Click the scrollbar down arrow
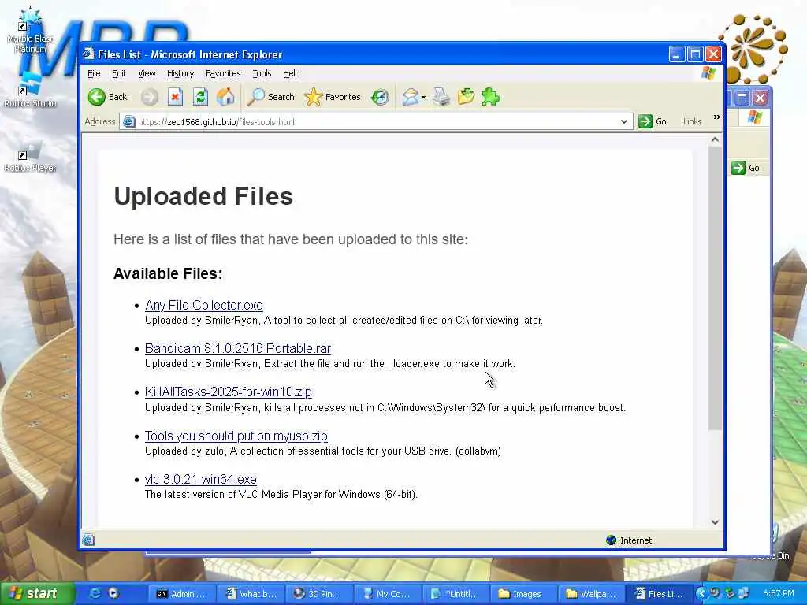Viewport: 807px width, 605px height. (x=715, y=522)
